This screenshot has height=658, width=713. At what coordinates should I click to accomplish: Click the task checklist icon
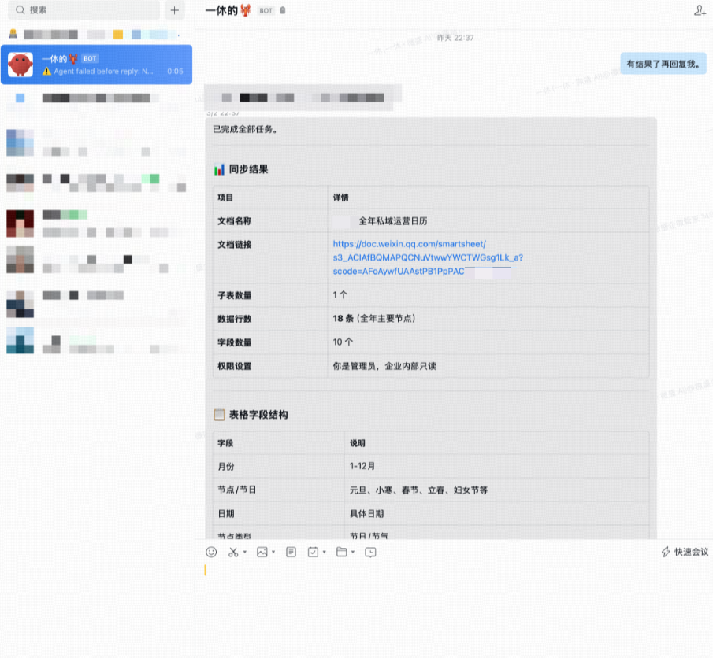(313, 552)
